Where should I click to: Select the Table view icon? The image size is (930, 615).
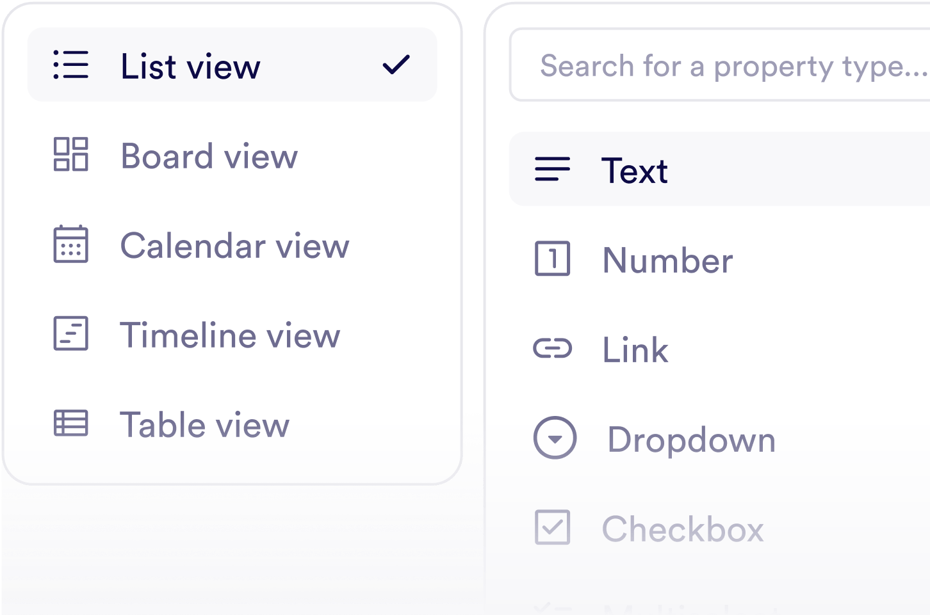(71, 424)
